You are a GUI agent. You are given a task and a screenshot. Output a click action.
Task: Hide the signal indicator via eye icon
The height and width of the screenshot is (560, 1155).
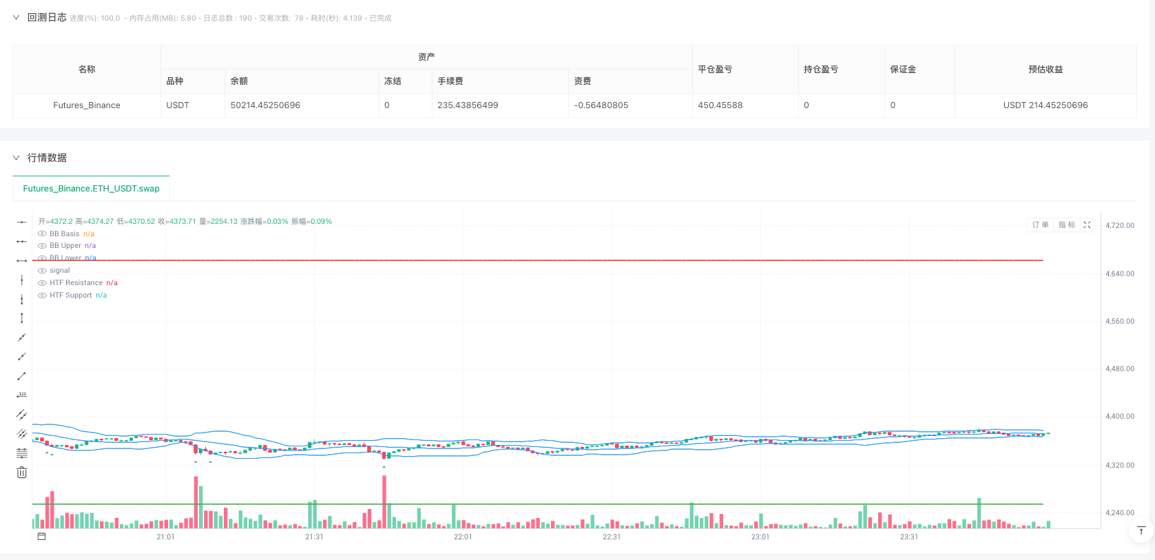[42, 271]
